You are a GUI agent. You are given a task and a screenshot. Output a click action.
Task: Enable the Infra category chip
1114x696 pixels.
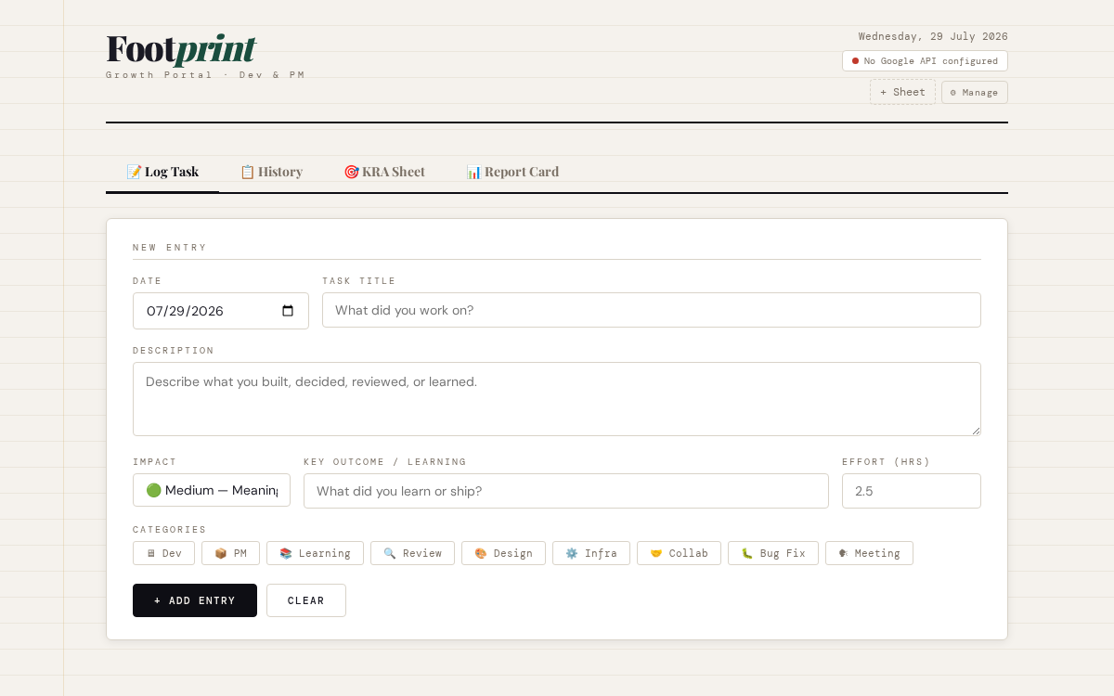(x=591, y=553)
